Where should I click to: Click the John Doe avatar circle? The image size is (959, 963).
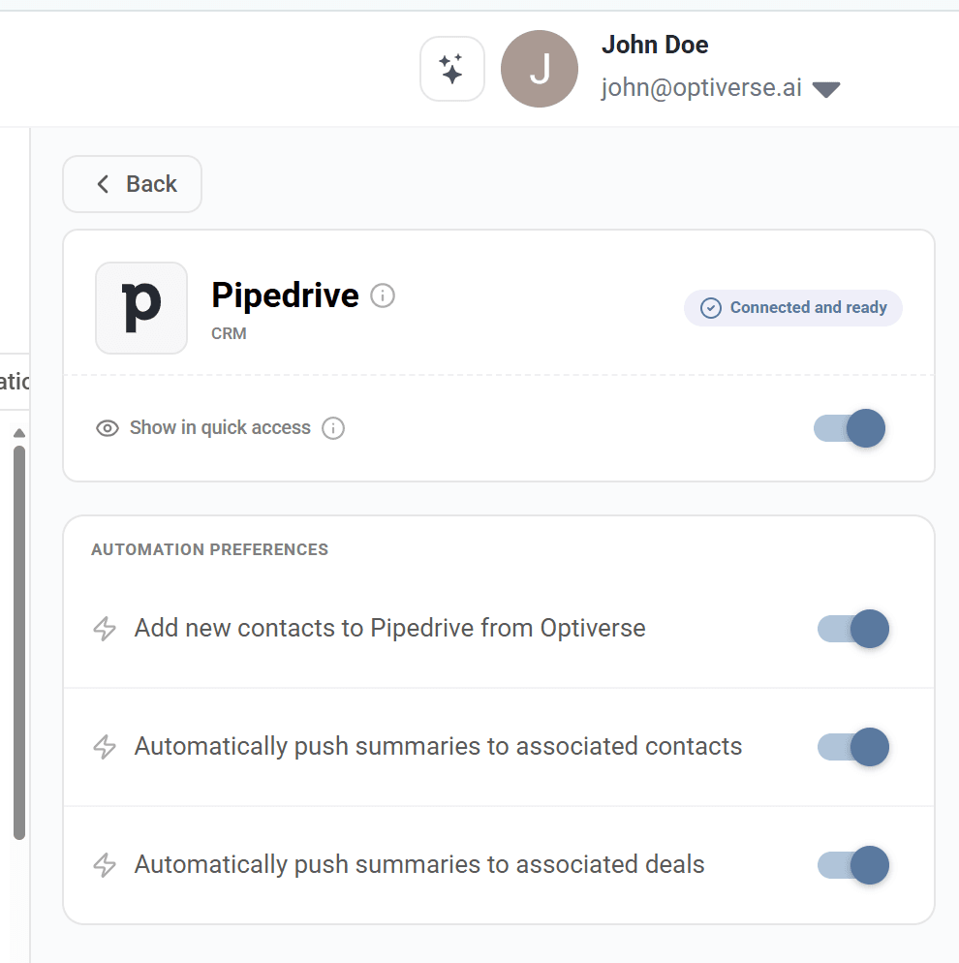539,69
